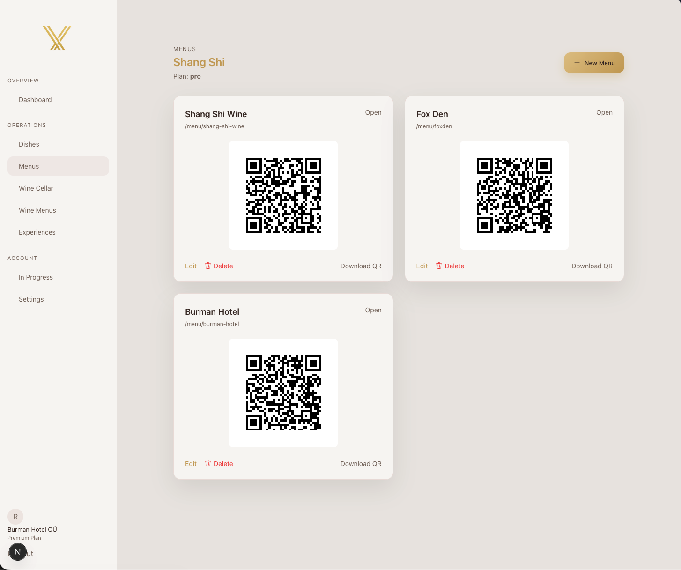The height and width of the screenshot is (570, 681).
Task: Create a New Menu
Action: tap(594, 63)
